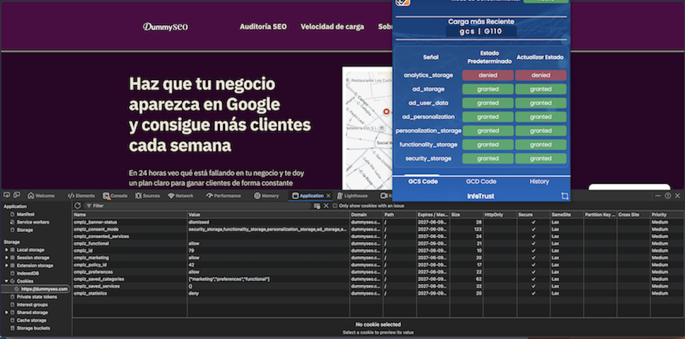Expand the Shared storage tree node

[7, 312]
